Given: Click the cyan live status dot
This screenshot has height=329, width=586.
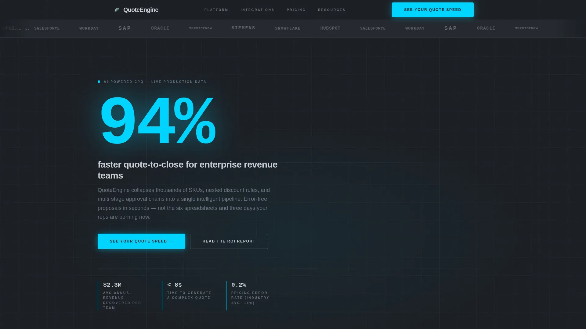Looking at the screenshot, I should pyautogui.click(x=99, y=82).
